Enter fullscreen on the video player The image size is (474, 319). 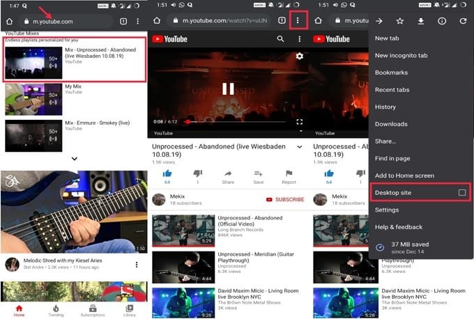[300, 122]
